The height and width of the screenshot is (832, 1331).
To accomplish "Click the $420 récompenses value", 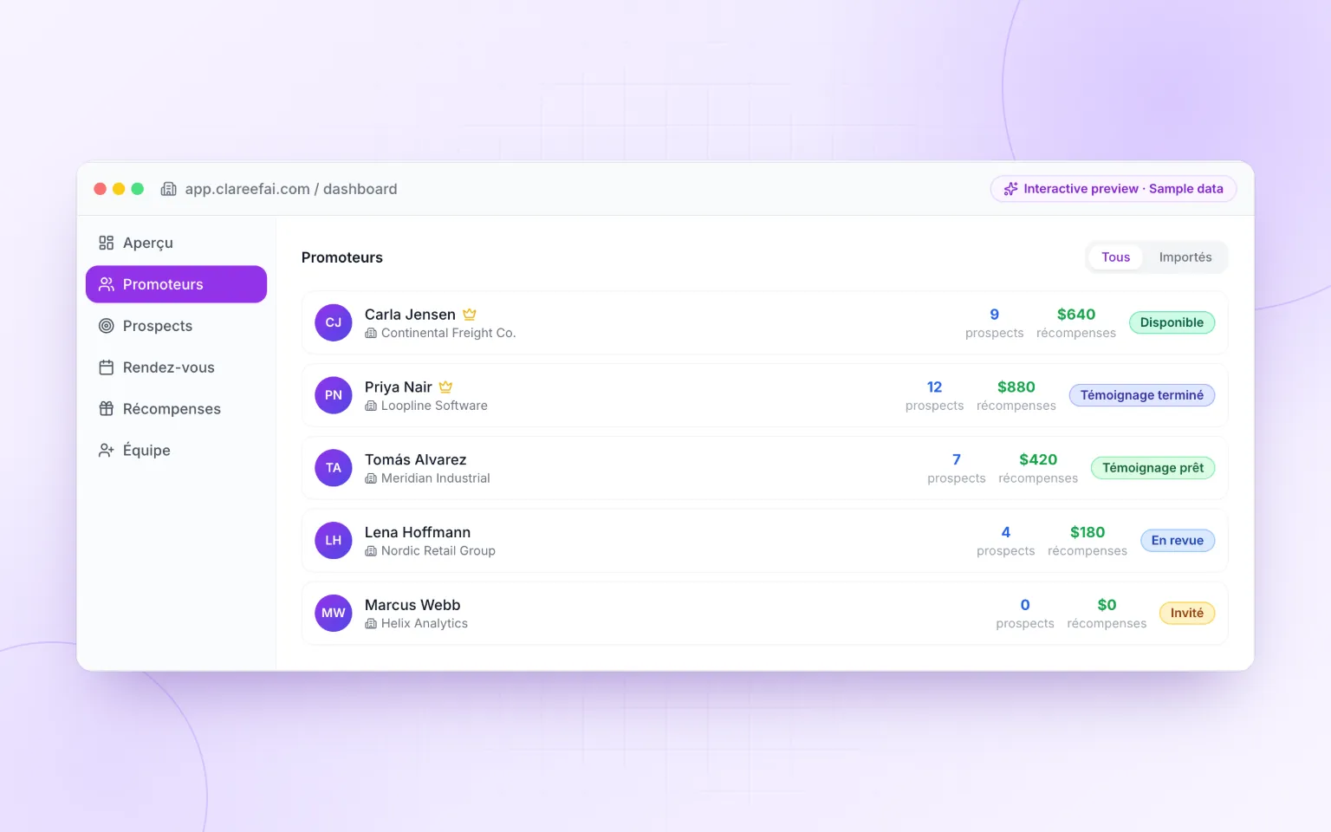I will point(1038,459).
